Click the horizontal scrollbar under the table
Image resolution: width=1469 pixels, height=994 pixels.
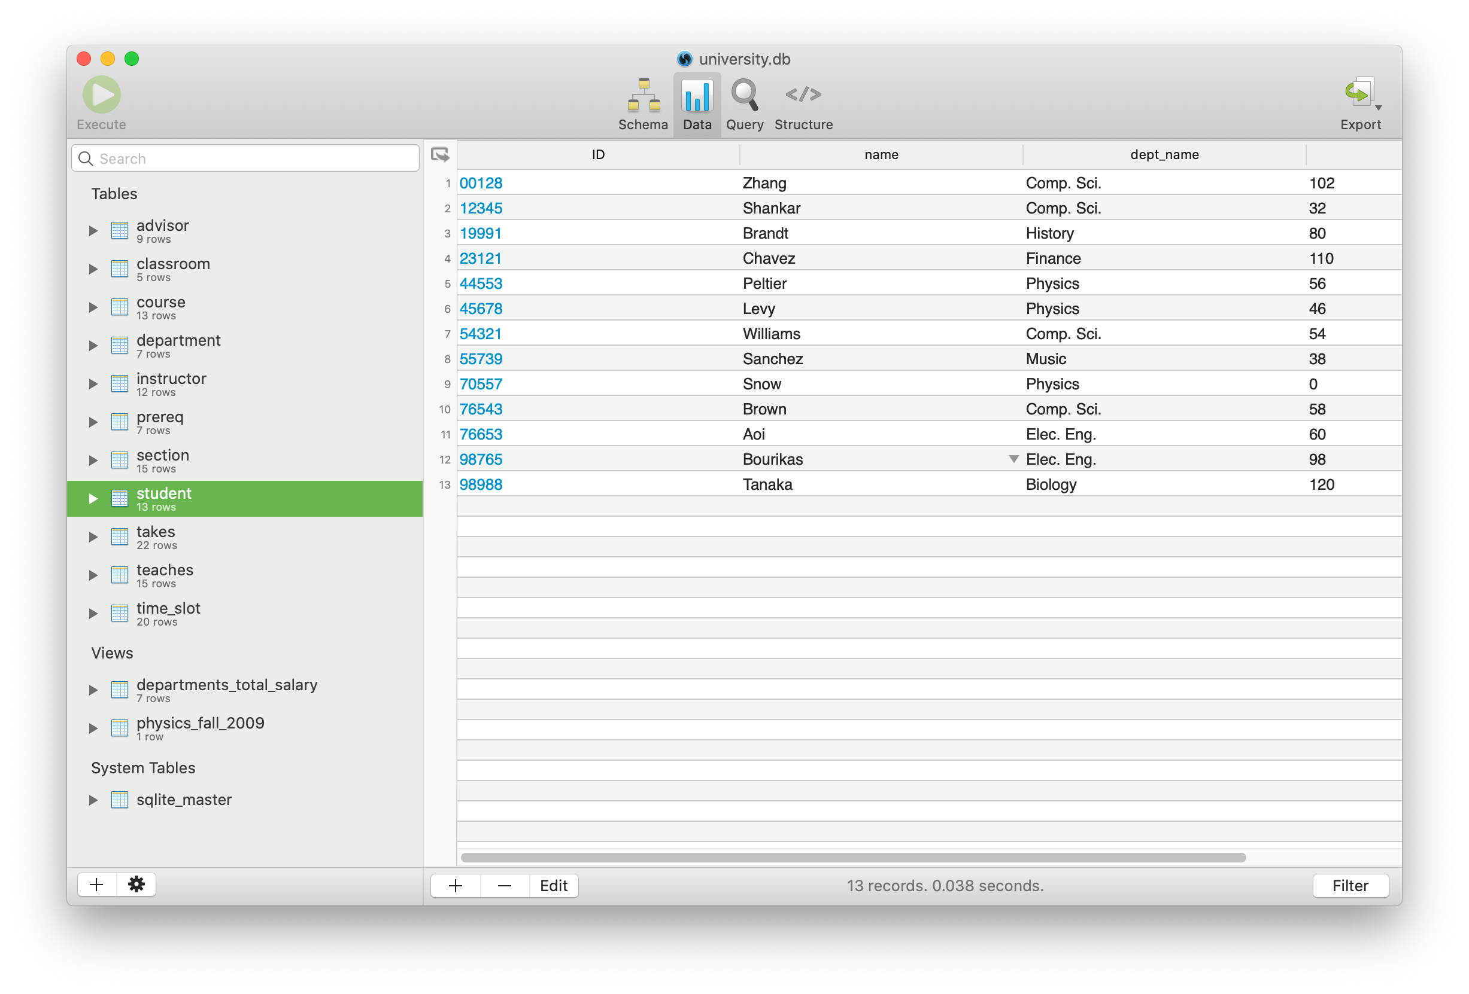pos(852,858)
